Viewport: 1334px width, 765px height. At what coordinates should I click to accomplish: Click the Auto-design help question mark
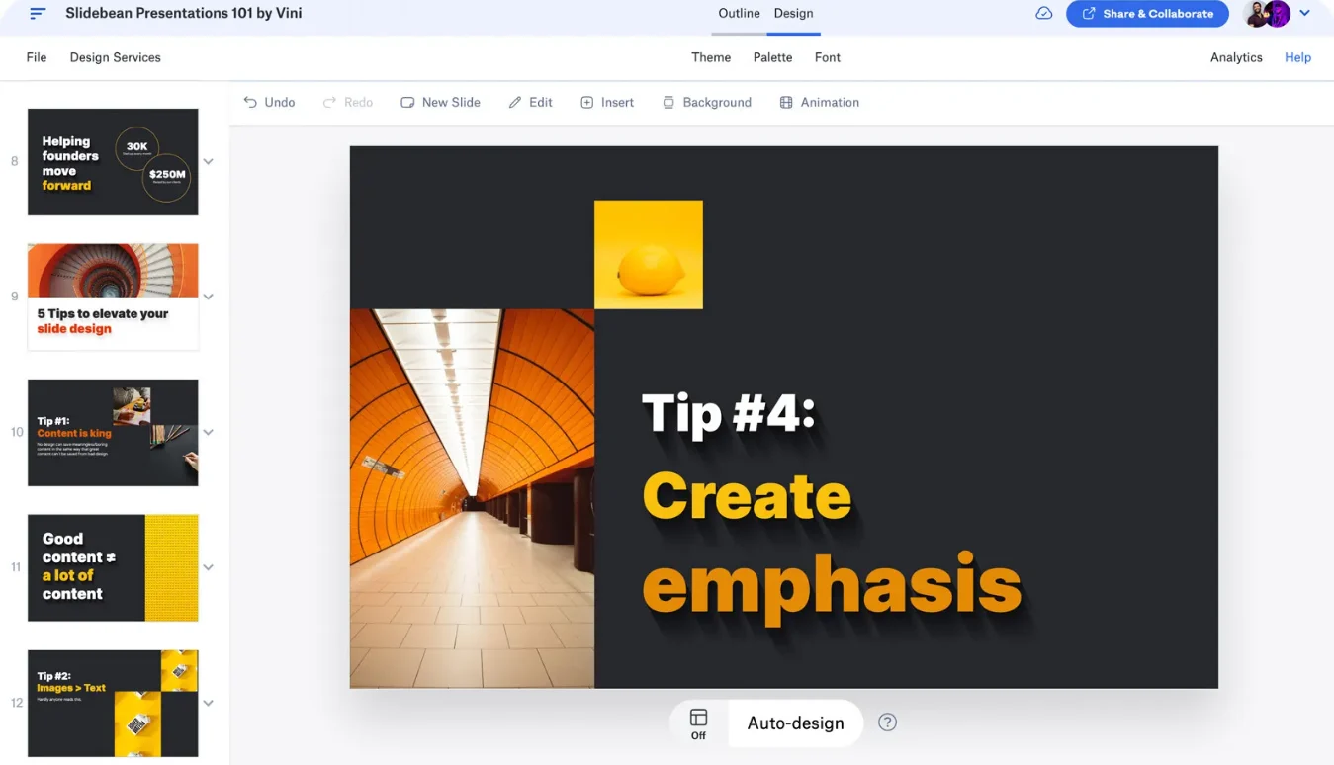[x=888, y=722]
